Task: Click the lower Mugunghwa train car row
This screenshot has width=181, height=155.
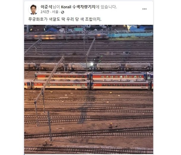Action: pos(89,84)
